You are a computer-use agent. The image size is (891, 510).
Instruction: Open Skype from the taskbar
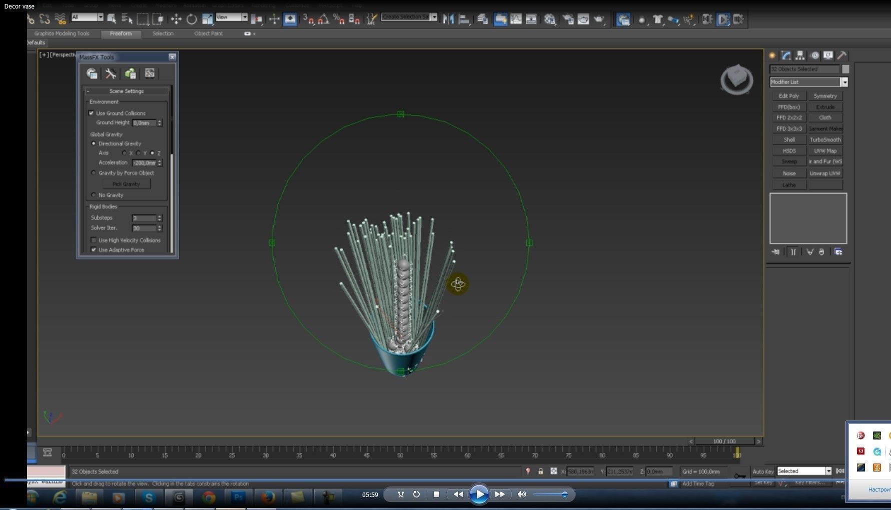pyautogui.click(x=149, y=497)
